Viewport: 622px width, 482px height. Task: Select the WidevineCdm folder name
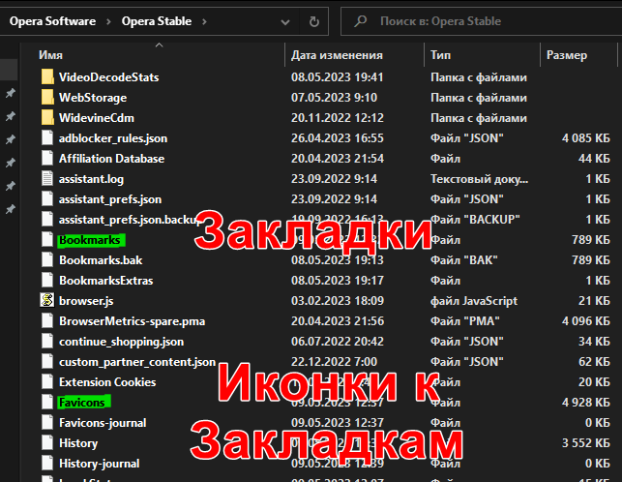97,118
